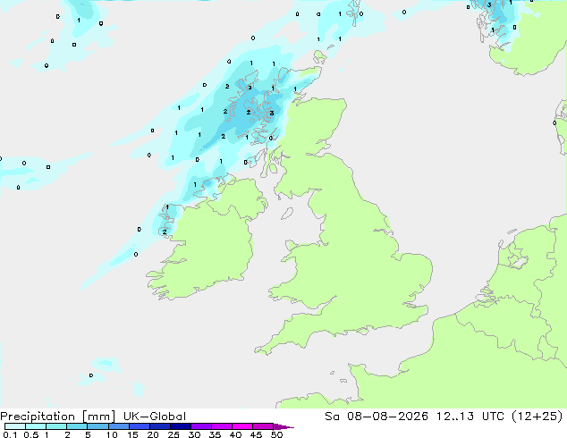Click the "25" legend scale label
This screenshot has width=567, height=438.
[x=173, y=434]
